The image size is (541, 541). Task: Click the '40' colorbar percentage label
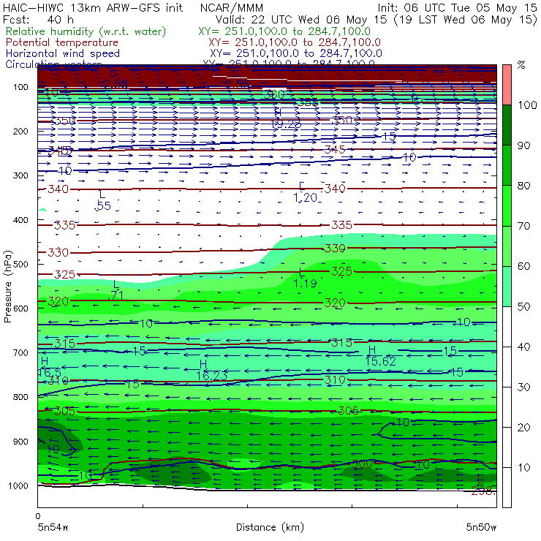[523, 347]
